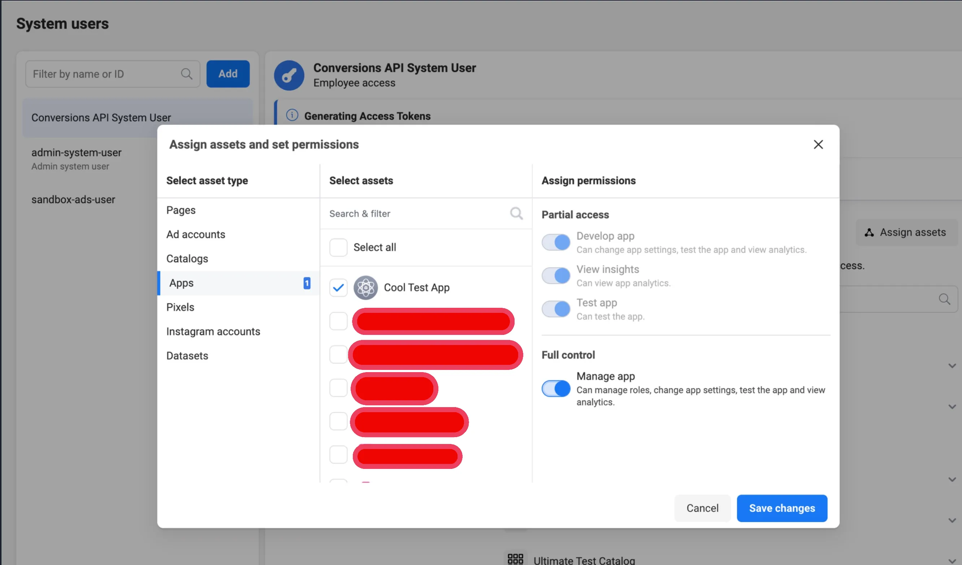The image size is (962, 565).
Task: Click the Cancel button
Action: click(x=702, y=508)
